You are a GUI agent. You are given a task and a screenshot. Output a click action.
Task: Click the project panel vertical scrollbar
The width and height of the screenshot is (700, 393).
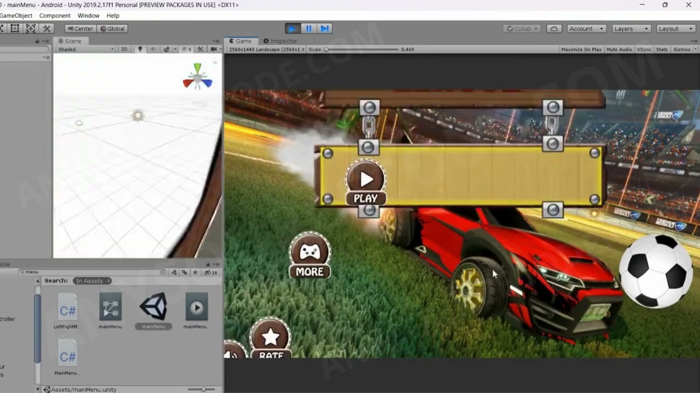click(38, 329)
